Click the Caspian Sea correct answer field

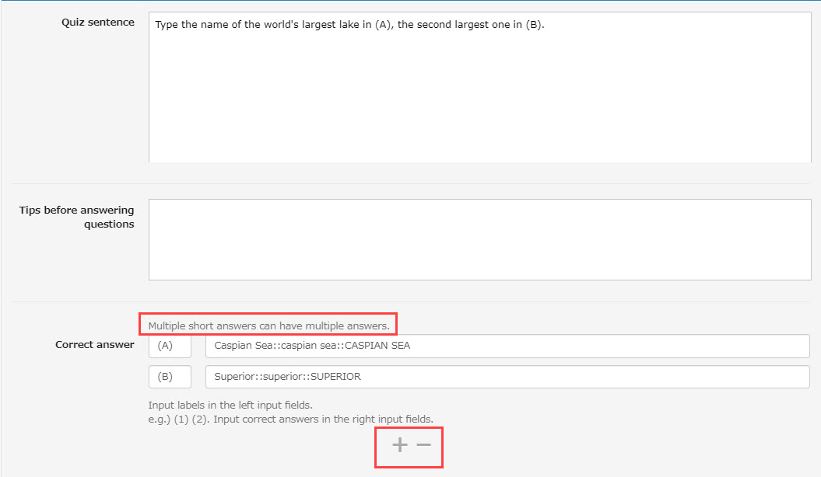(x=507, y=346)
